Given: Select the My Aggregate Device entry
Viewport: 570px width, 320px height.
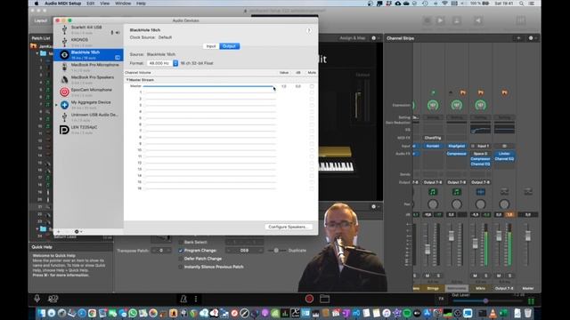Looking at the screenshot, I should coord(88,105).
